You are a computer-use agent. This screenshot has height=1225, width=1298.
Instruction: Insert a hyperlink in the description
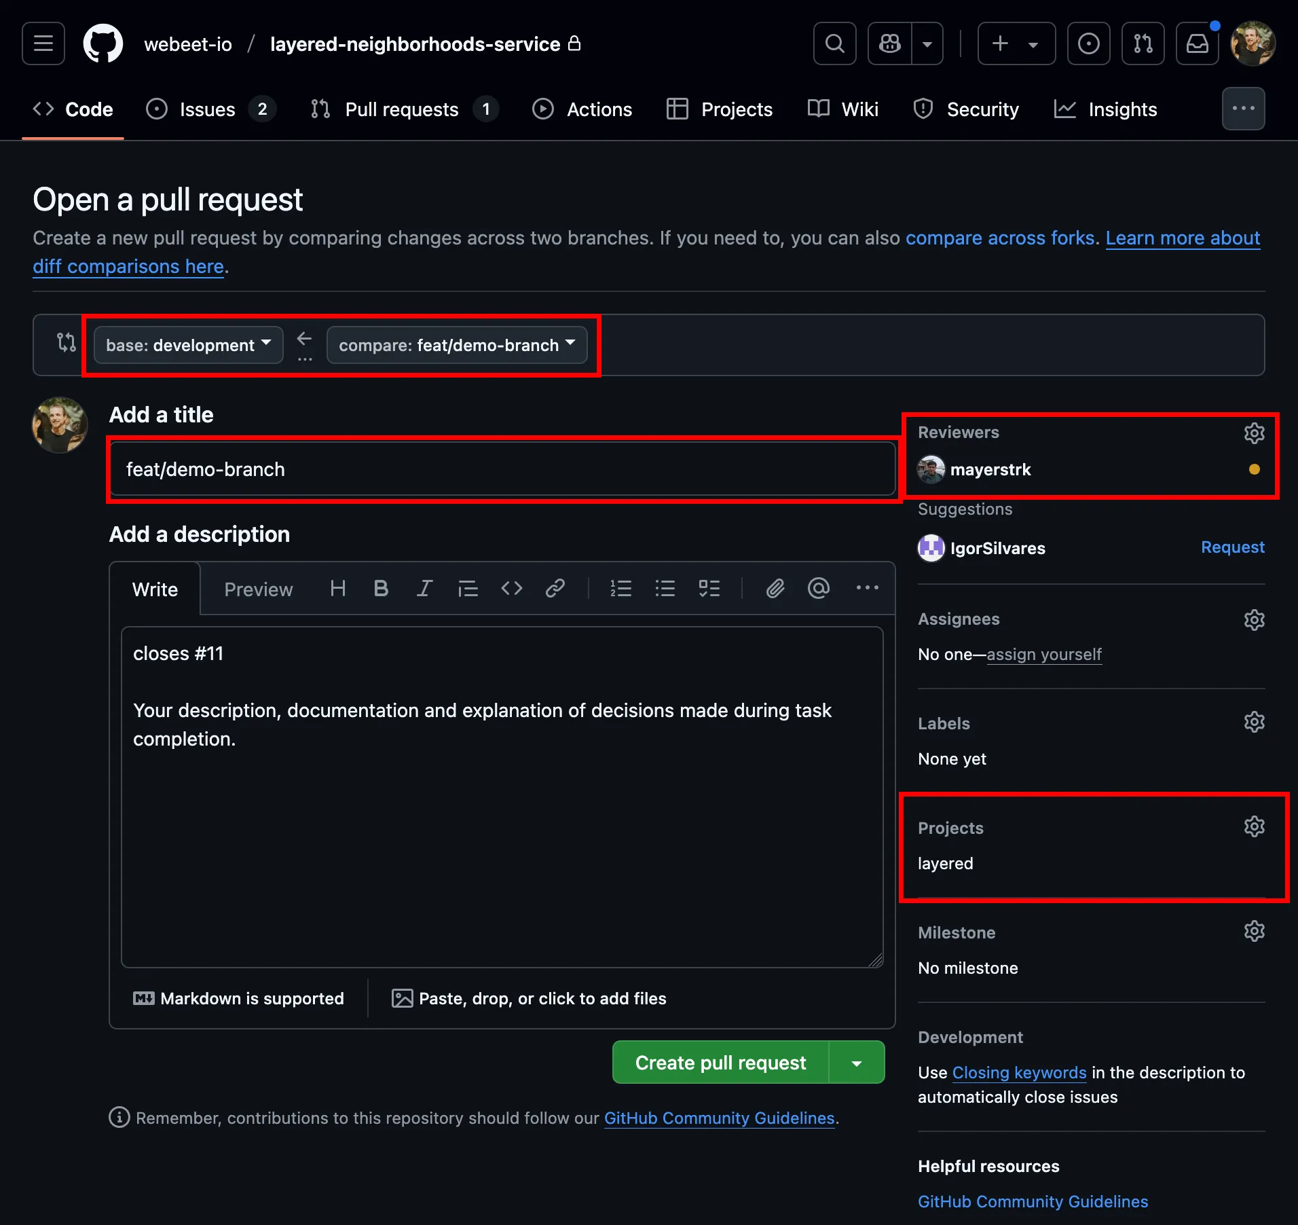555,588
